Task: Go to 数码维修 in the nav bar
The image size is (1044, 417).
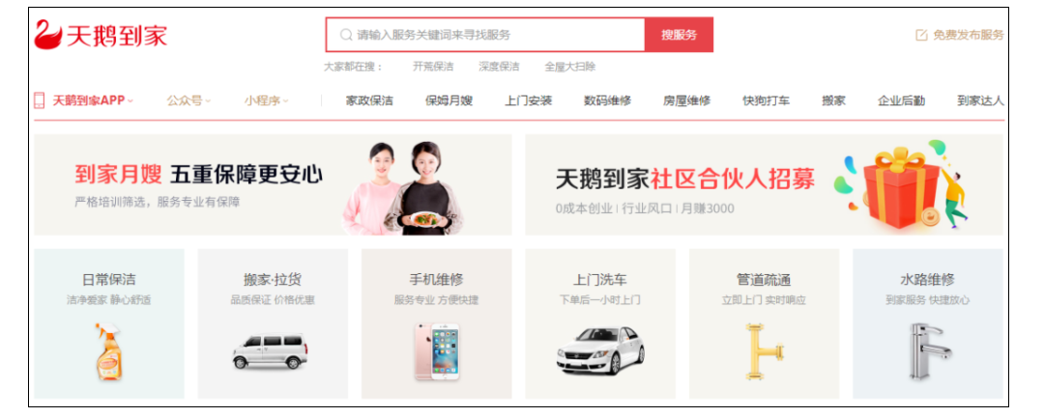Action: (x=608, y=101)
